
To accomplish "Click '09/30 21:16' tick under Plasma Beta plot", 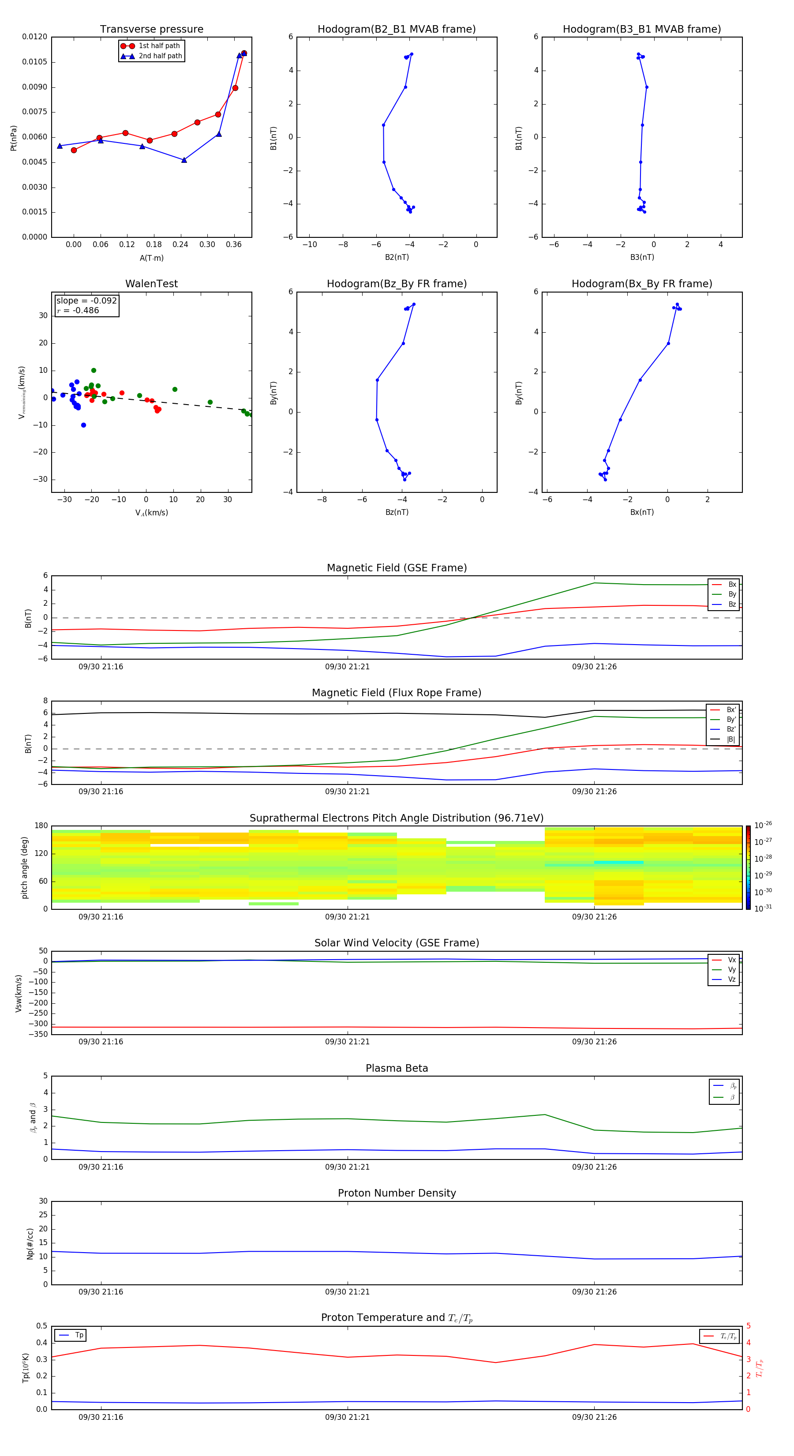I will tap(101, 1167).
